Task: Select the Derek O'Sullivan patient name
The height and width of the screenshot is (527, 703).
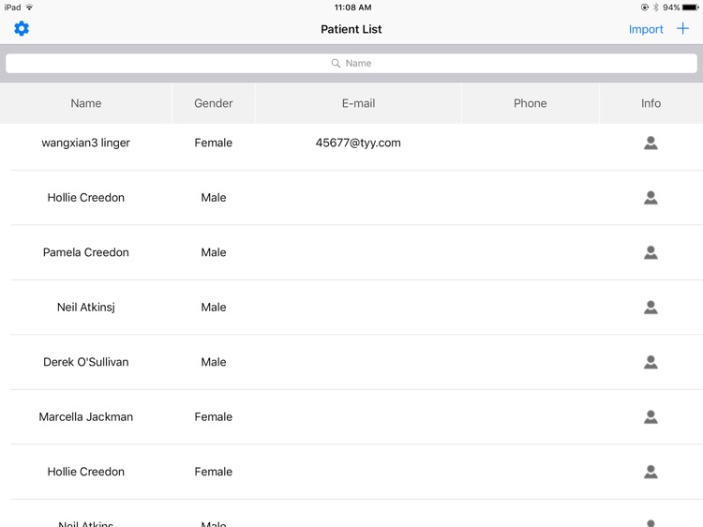Action: [x=86, y=362]
